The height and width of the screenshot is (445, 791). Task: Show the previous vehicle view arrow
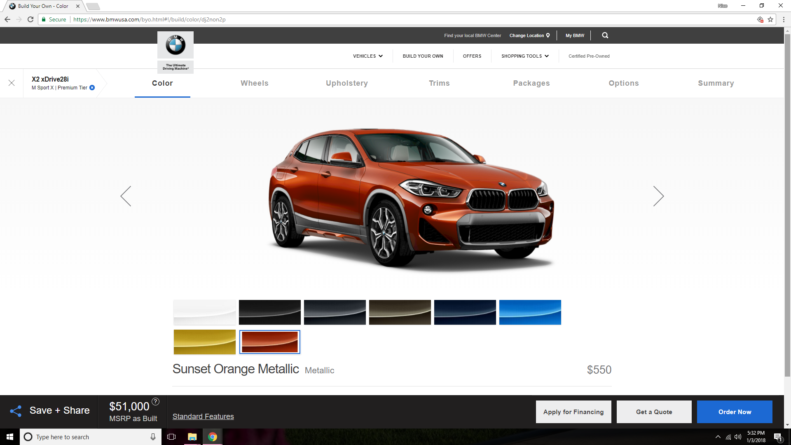[x=126, y=196]
